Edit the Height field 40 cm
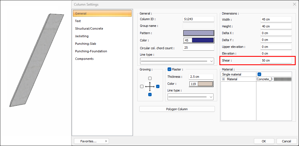This screenshot has width=299, height=146. tap(276, 26)
